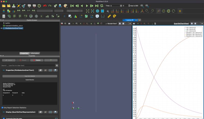The image size is (204, 119).
Task: Click the Redo arrow icon
Action: tap(50, 6)
